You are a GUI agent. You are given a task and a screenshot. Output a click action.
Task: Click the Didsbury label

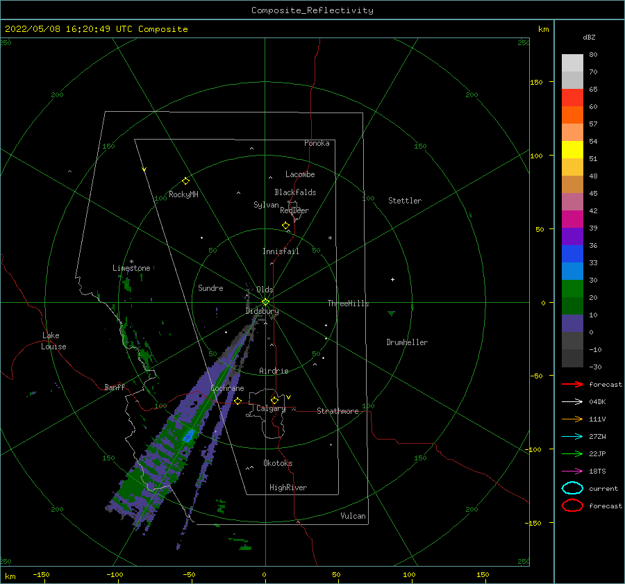[x=262, y=311]
